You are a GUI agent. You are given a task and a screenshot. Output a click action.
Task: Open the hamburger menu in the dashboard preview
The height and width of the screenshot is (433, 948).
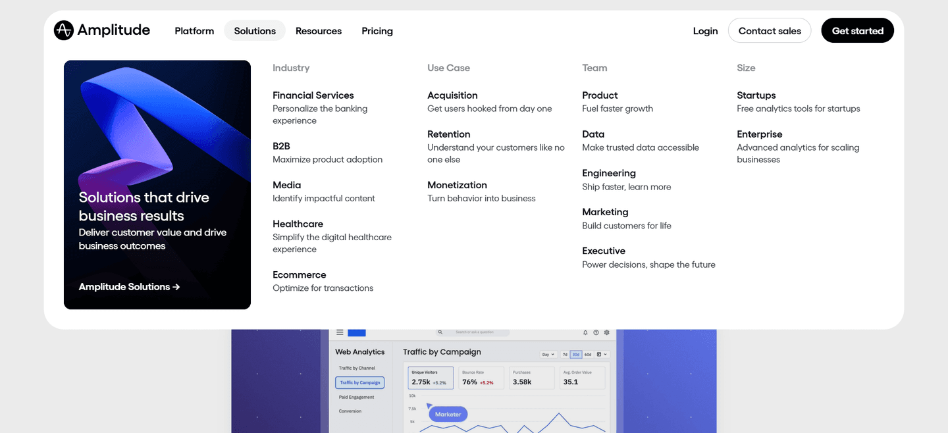340,332
